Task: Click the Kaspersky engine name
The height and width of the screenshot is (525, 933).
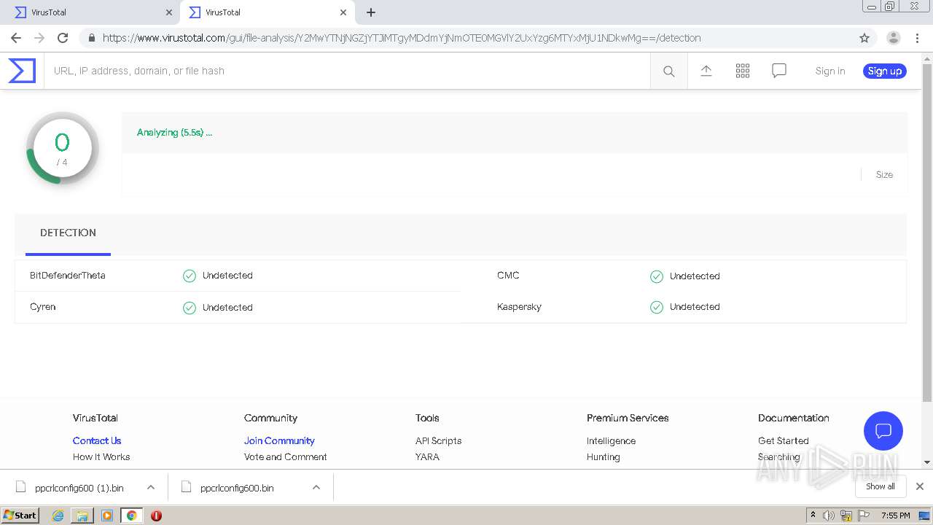Action: tap(519, 307)
